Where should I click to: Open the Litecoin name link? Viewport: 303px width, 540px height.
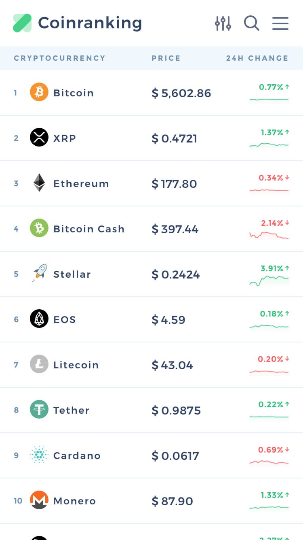pyautogui.click(x=76, y=365)
